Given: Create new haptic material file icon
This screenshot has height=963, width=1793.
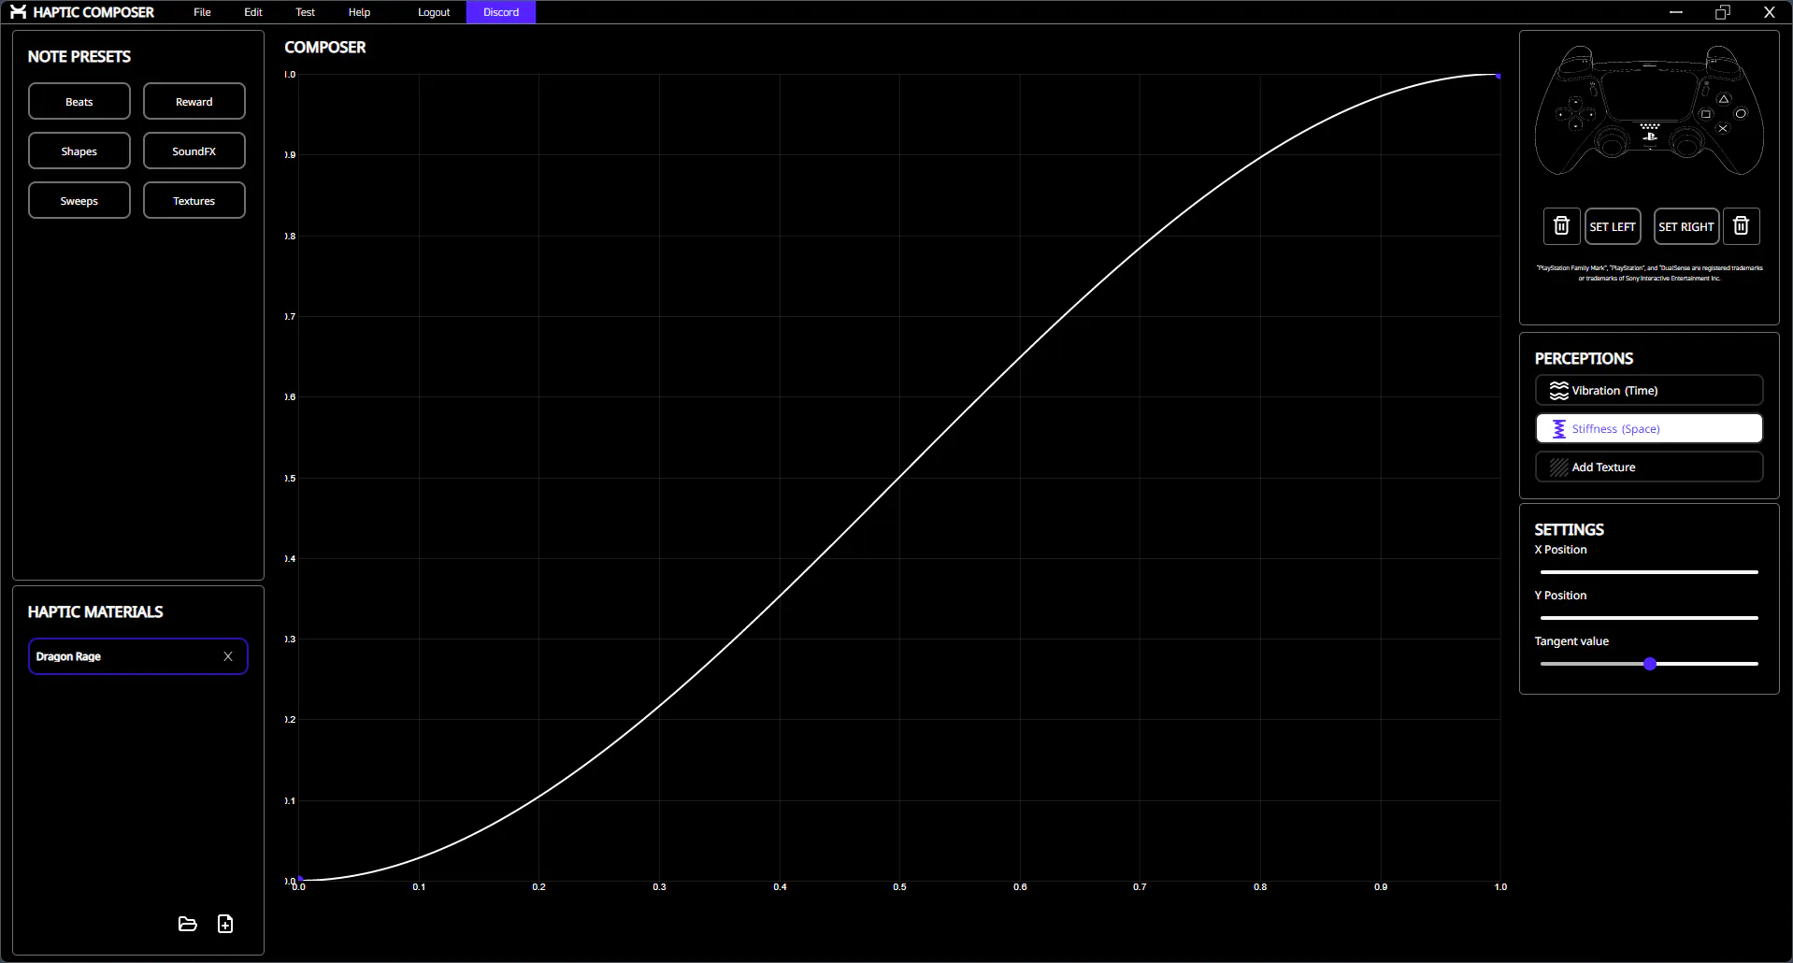Looking at the screenshot, I should [225, 924].
